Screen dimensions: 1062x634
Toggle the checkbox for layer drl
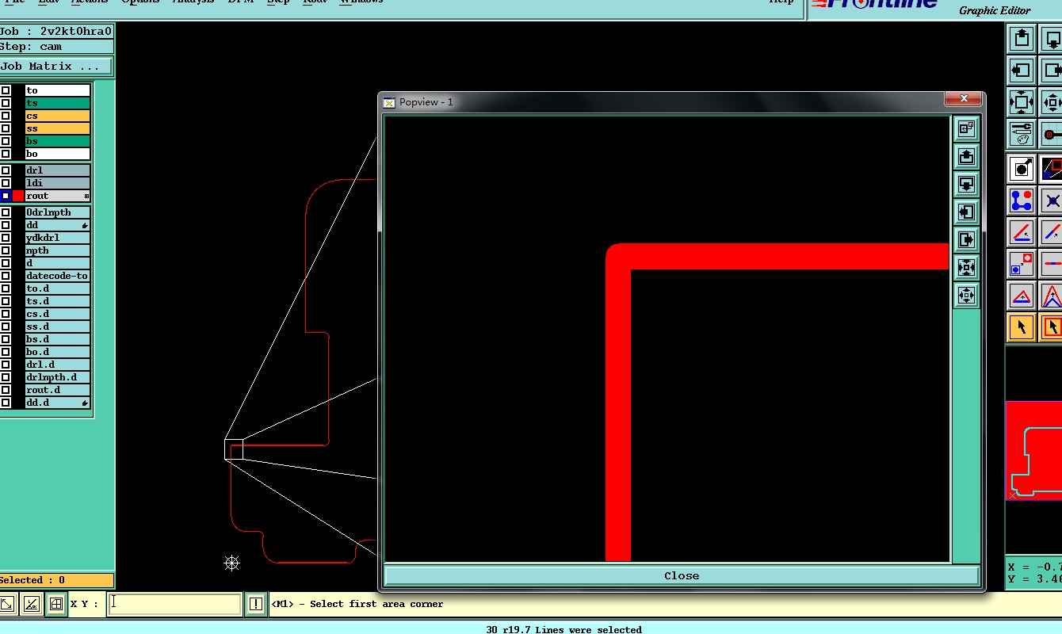coord(6,170)
